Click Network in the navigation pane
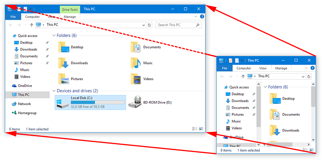This screenshot has height=160, width=322. pyautogui.click(x=24, y=104)
